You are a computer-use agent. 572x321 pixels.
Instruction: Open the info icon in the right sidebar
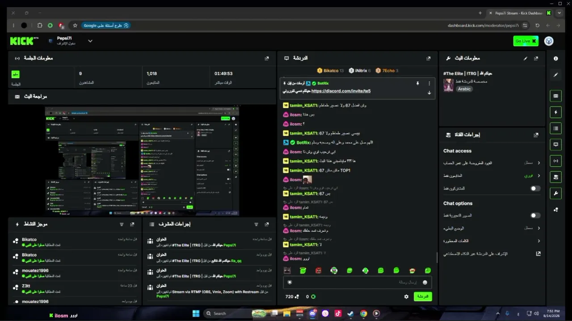point(555,58)
